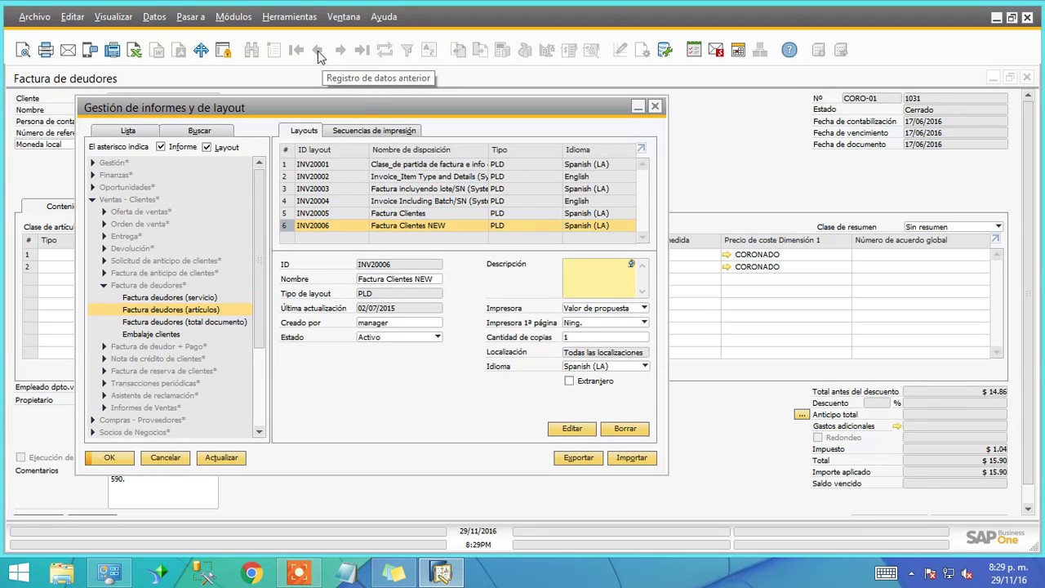Click the Windows Start button
The image size is (1045, 588).
(18, 572)
